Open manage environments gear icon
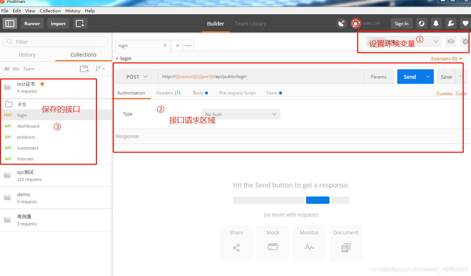 pos(465,42)
